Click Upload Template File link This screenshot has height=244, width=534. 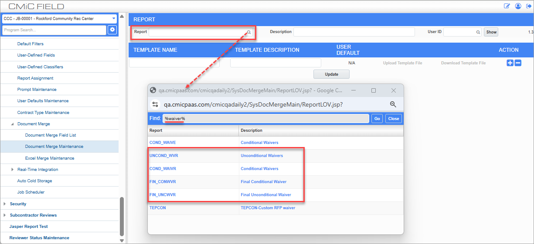click(402, 63)
